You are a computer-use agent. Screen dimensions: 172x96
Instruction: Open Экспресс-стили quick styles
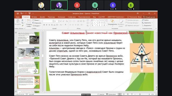[121, 23]
